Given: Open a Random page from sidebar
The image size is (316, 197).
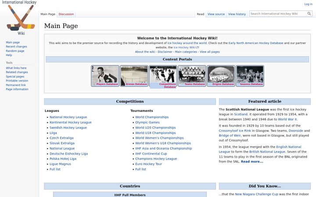Looking at the screenshot, I should [x=15, y=51].
